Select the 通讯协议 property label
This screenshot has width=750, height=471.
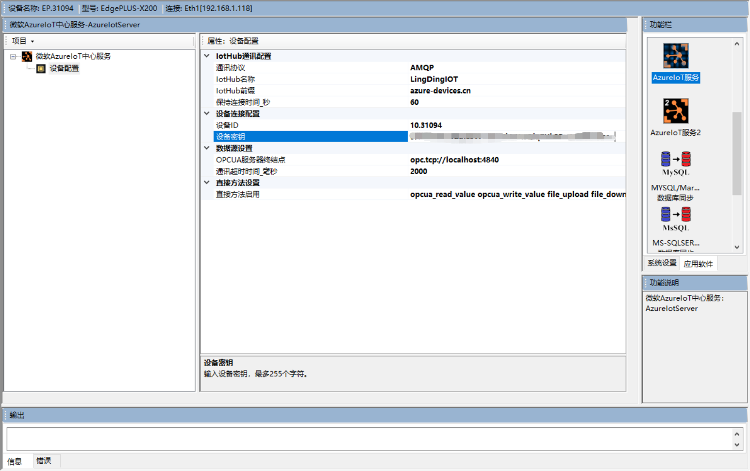(231, 67)
